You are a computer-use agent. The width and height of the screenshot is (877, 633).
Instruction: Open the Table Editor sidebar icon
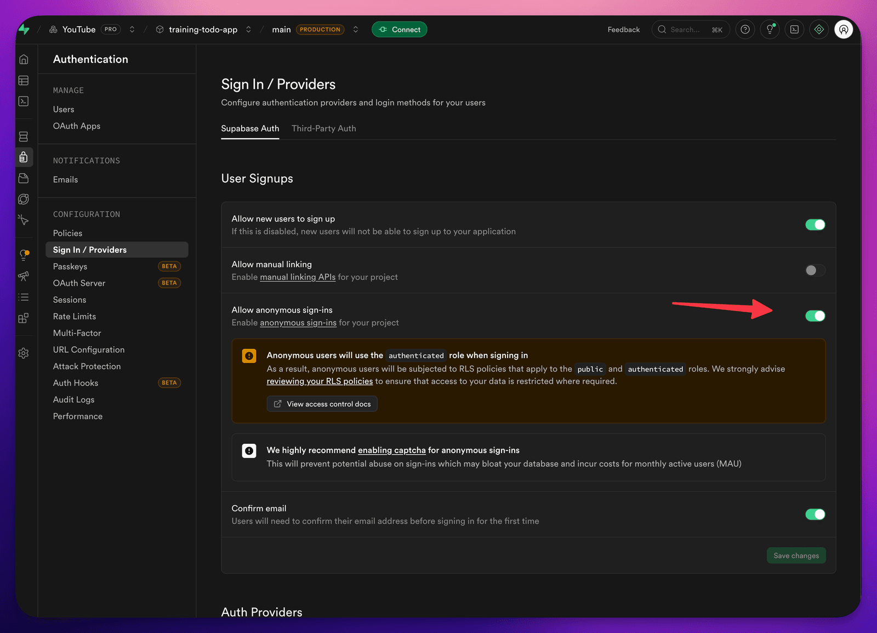(24, 81)
